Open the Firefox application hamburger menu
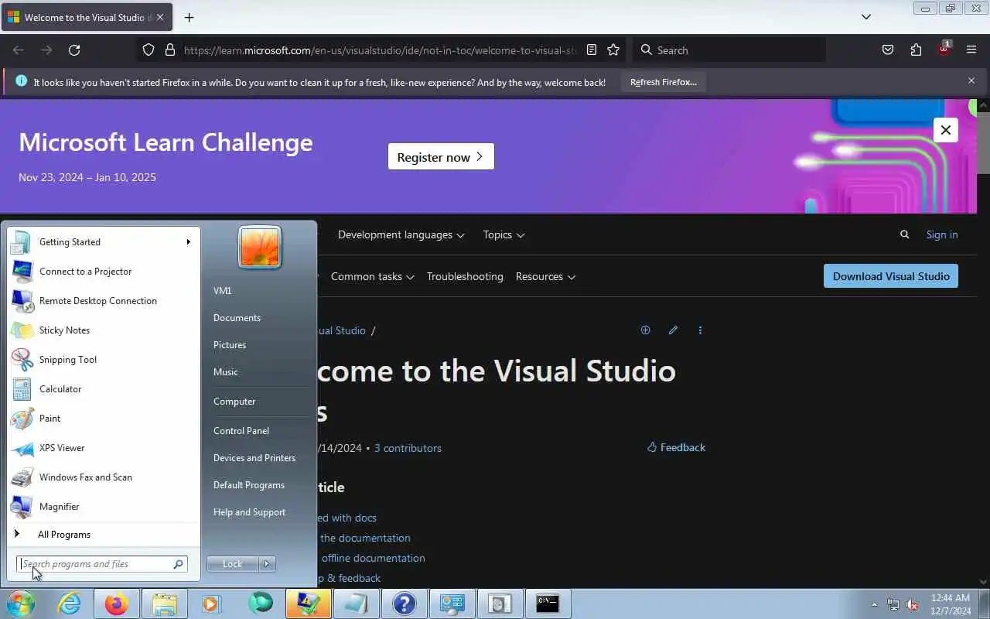990x619 pixels. (971, 50)
